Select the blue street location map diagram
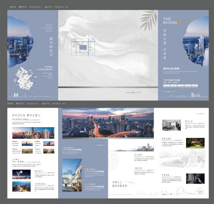Image resolution: width=214 pixels, height=204 pixels. [83, 47]
